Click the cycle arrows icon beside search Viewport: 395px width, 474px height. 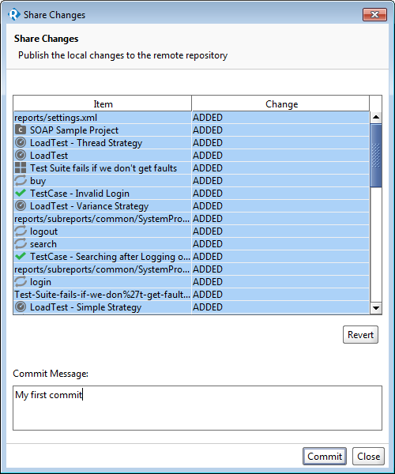(21, 244)
